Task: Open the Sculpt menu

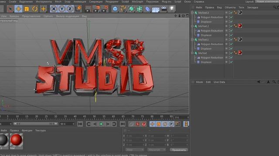Action: (x=125, y=2)
